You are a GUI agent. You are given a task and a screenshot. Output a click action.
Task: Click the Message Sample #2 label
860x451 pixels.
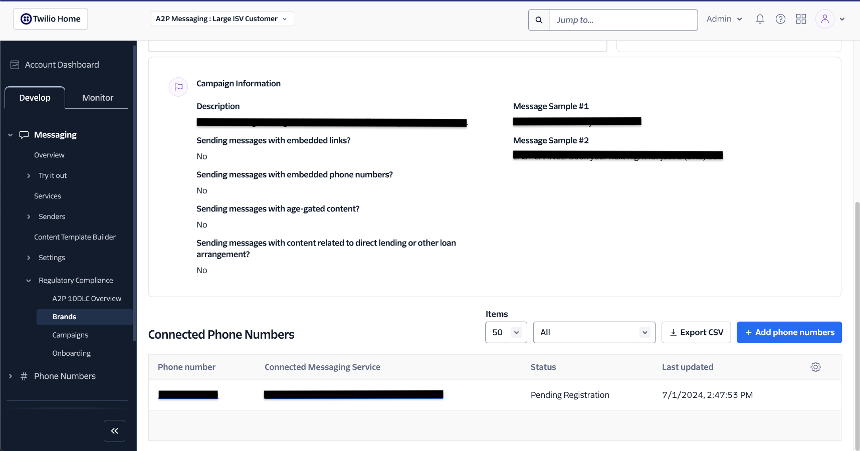[x=551, y=140]
